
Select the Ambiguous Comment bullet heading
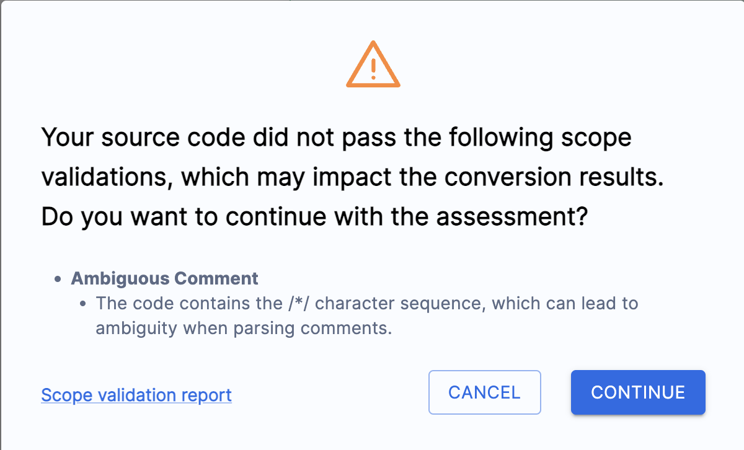[x=165, y=278]
